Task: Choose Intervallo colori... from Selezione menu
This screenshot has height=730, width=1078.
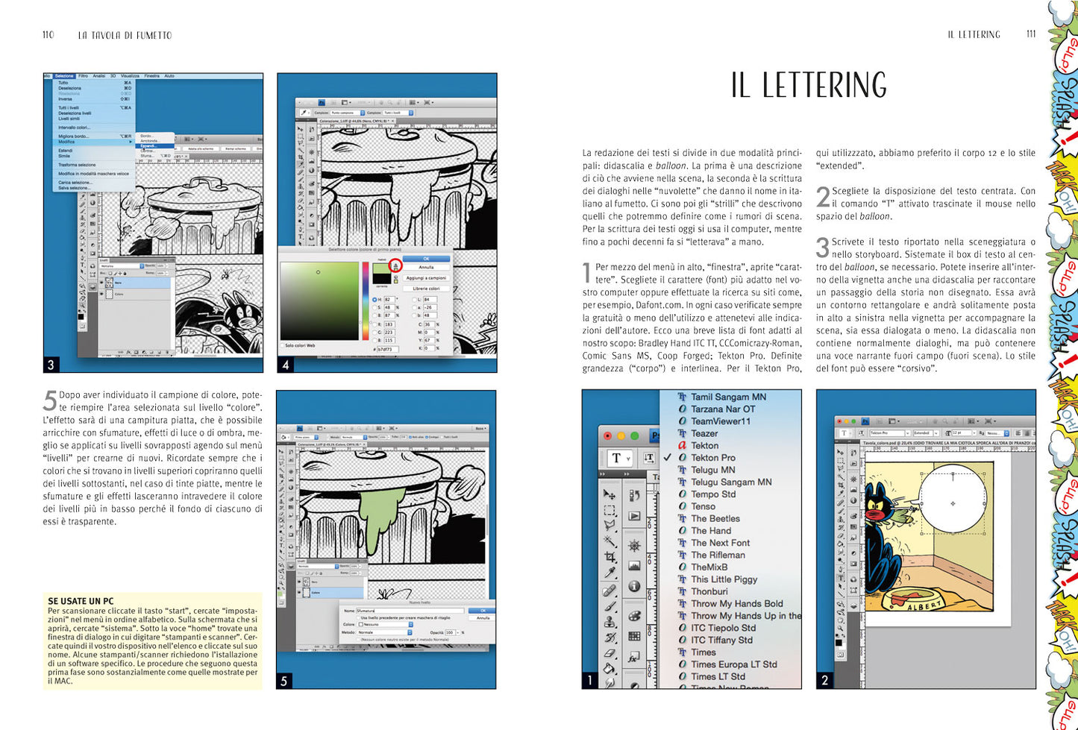Action: click(x=95, y=128)
